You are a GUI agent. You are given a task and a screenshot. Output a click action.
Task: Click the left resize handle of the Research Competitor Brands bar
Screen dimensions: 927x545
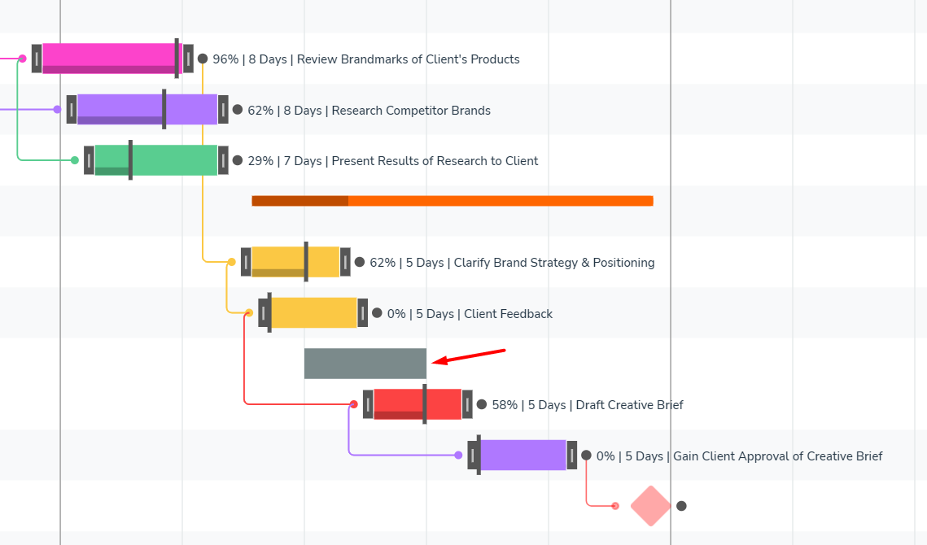[72, 110]
